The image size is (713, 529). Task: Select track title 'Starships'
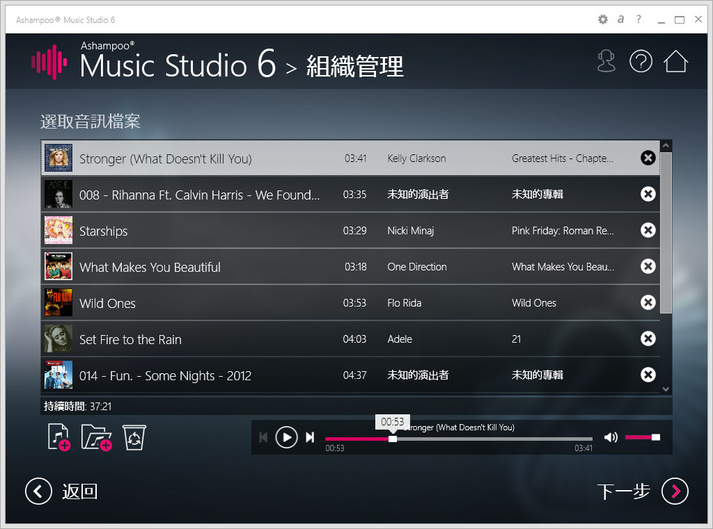(x=103, y=231)
